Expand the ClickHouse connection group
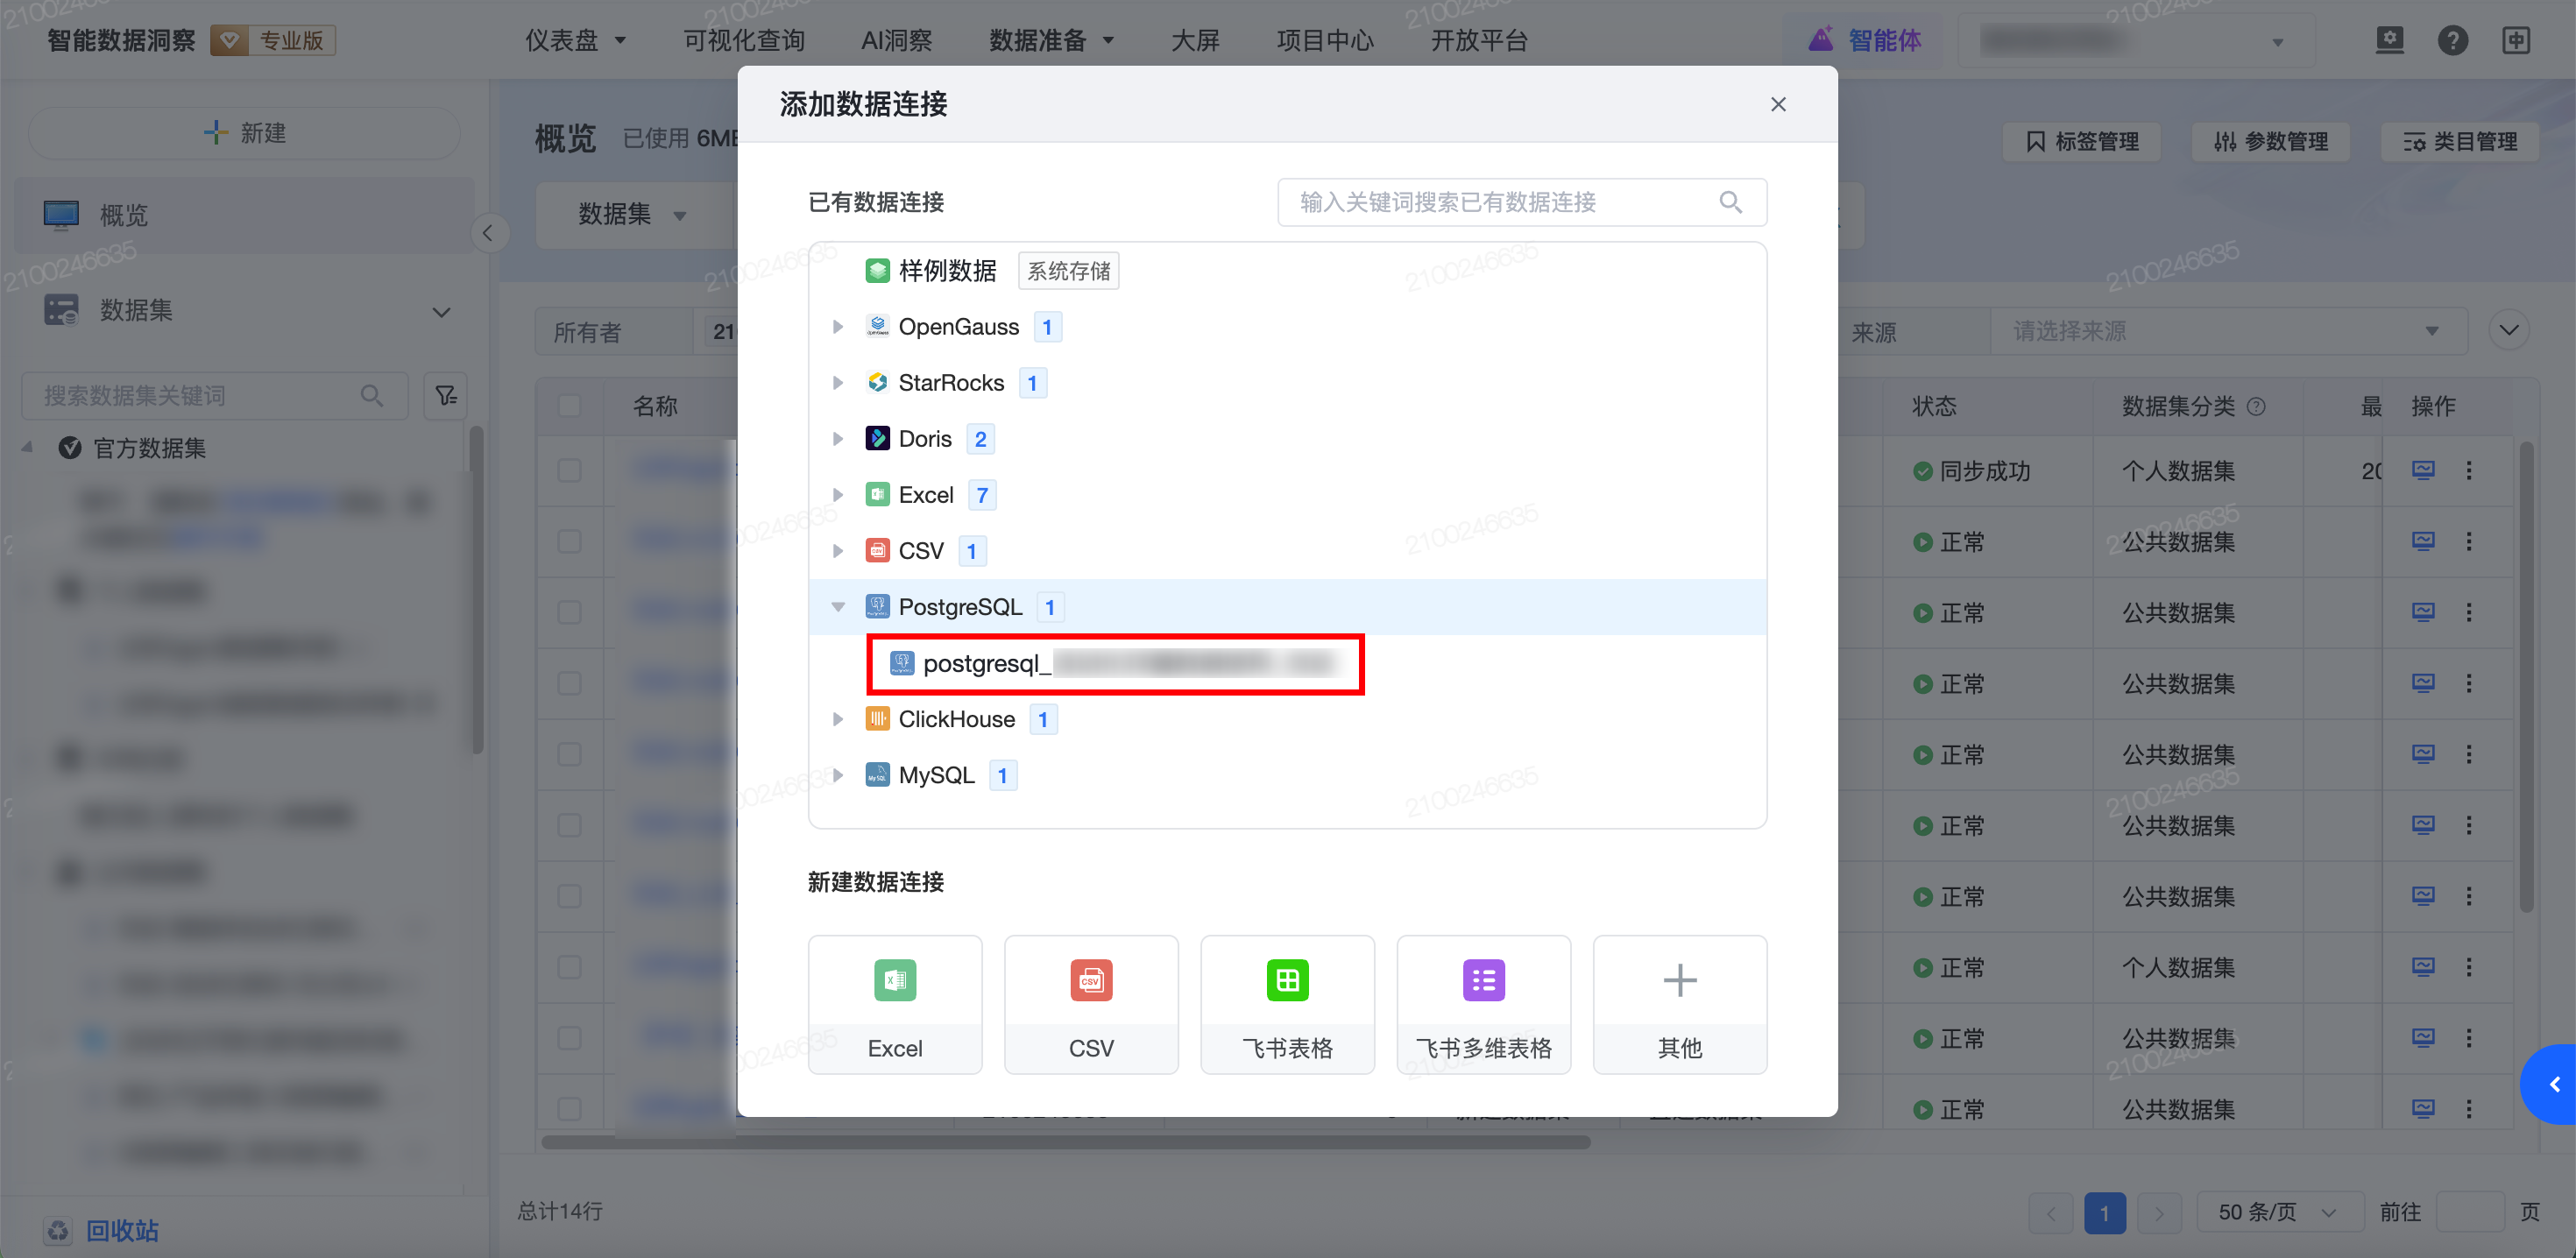The height and width of the screenshot is (1258, 2576). pyautogui.click(x=838, y=719)
